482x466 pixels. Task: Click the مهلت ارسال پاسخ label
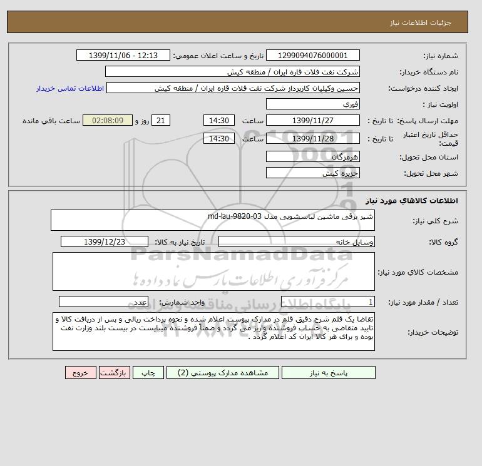(428, 121)
